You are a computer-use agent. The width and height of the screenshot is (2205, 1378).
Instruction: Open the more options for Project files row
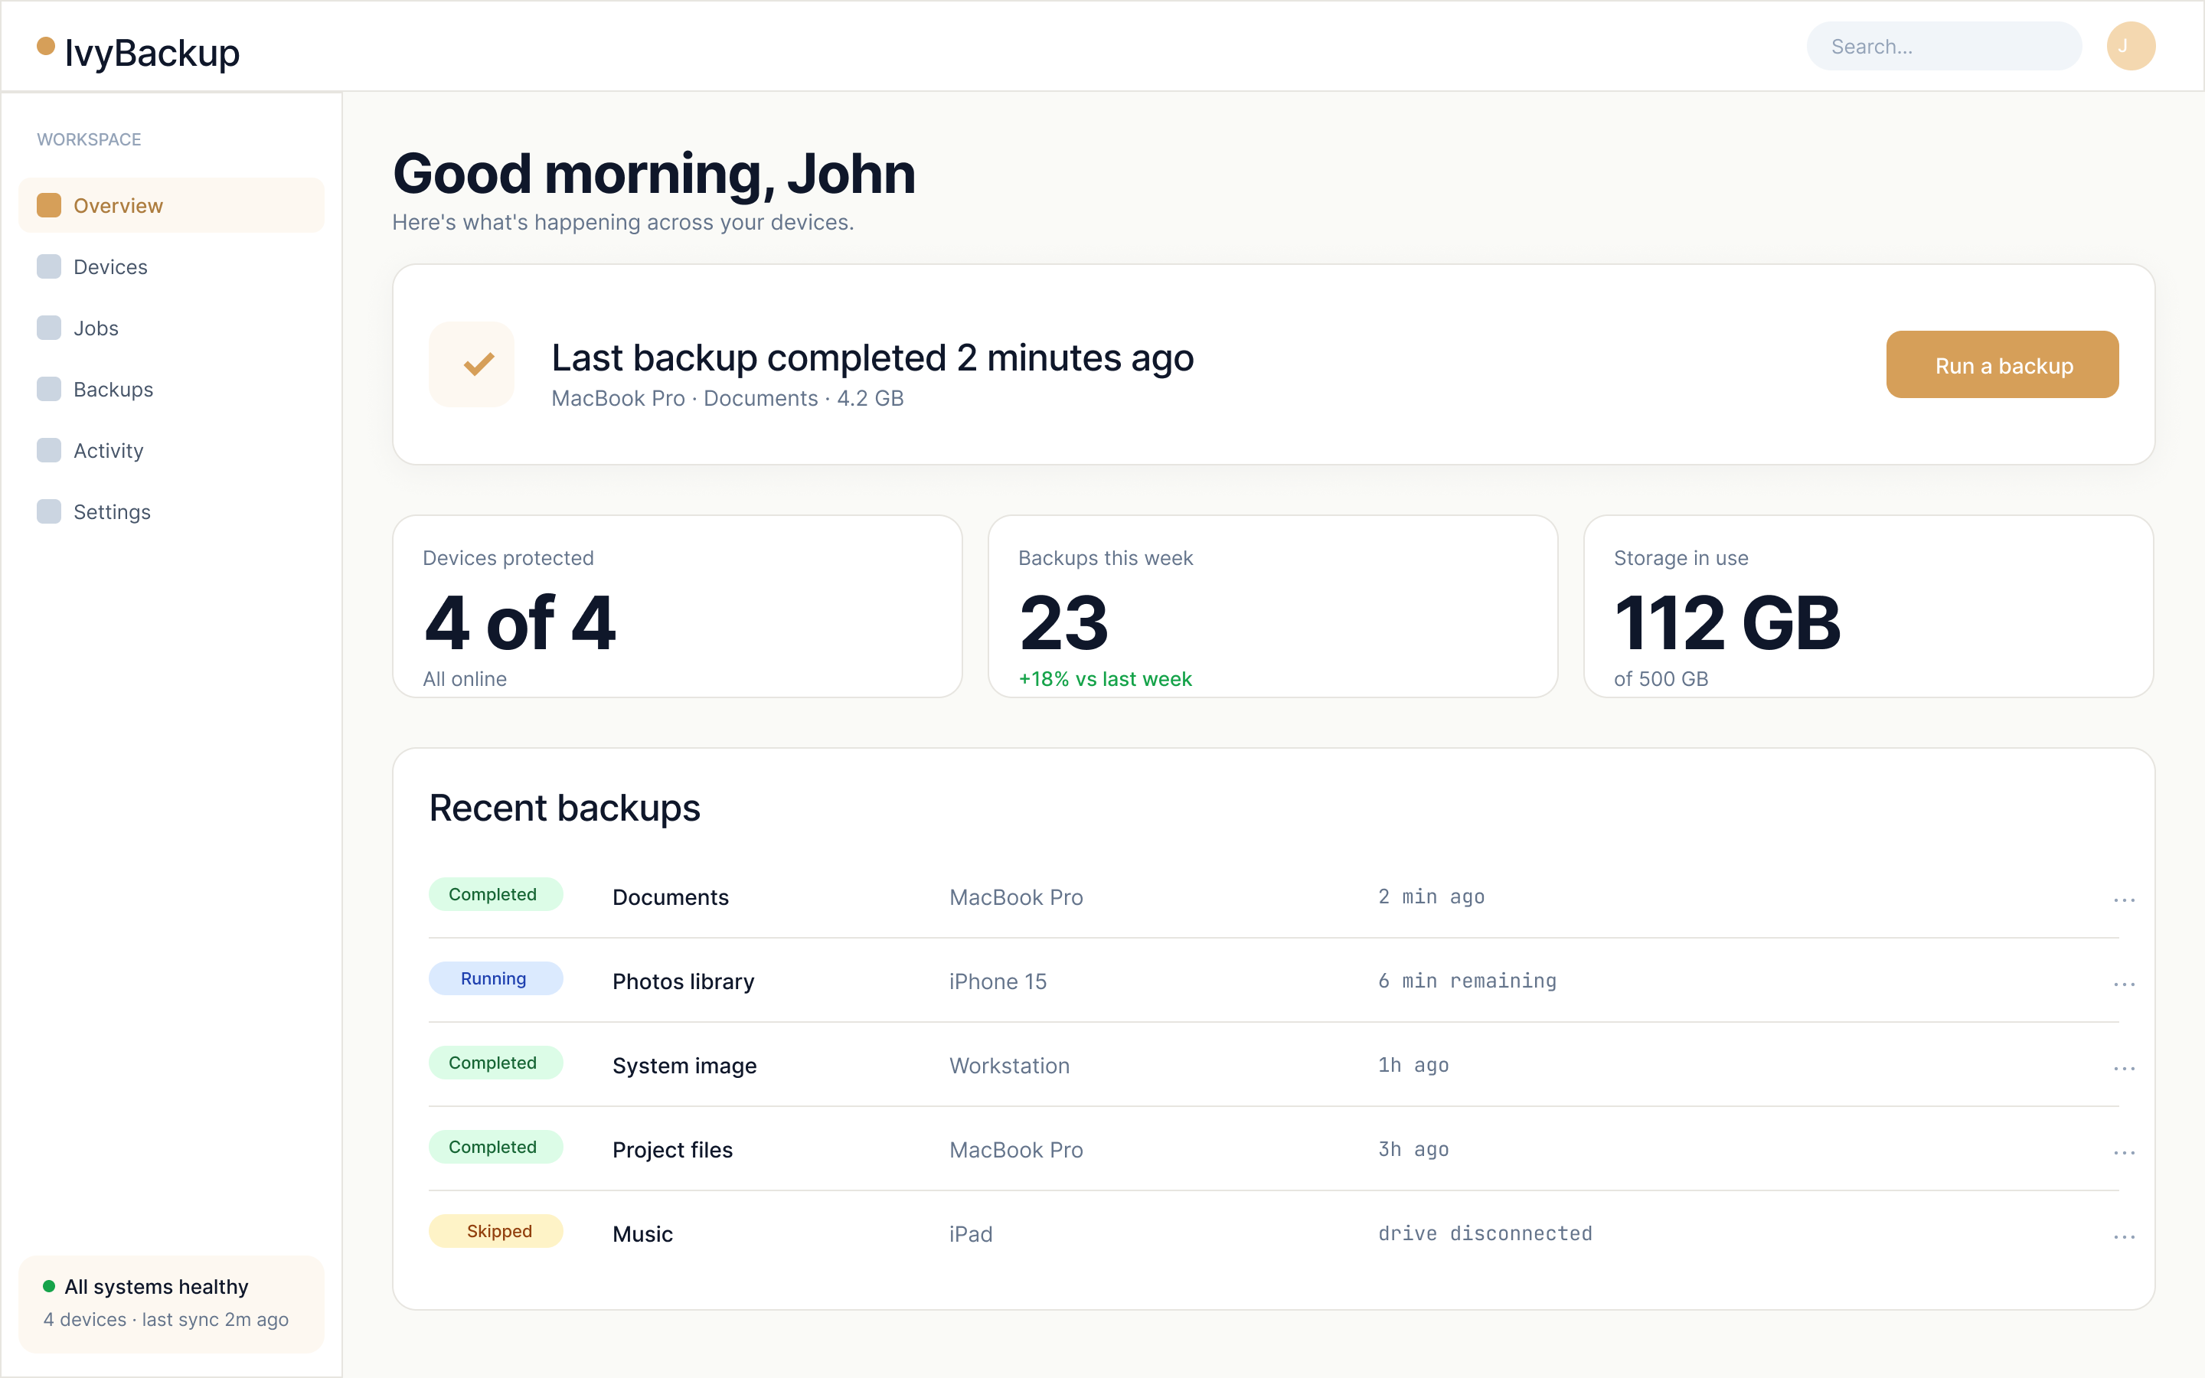click(x=2124, y=1152)
